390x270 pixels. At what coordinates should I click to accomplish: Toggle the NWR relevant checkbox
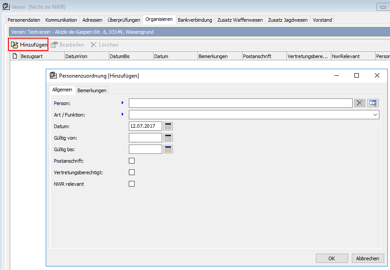coord(131,184)
